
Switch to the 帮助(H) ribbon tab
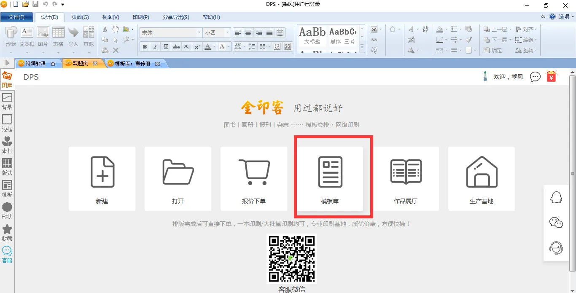point(211,17)
